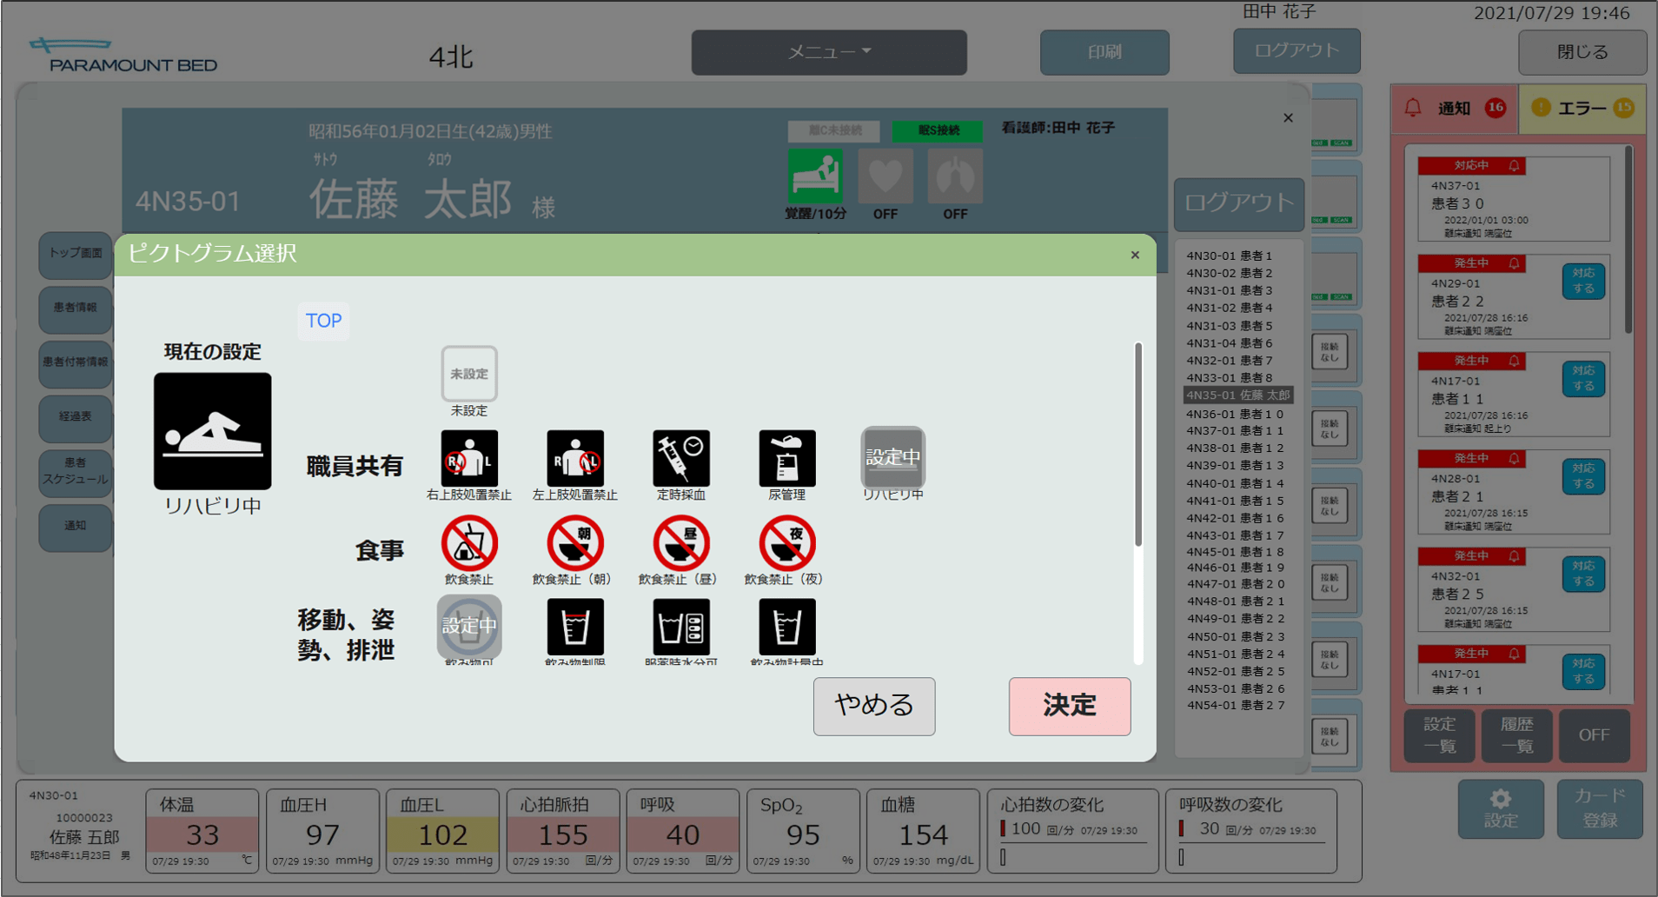Image resolution: width=1658 pixels, height=897 pixels.
Task: Click the TOP tab in pictogram dialog
Action: pyautogui.click(x=323, y=321)
